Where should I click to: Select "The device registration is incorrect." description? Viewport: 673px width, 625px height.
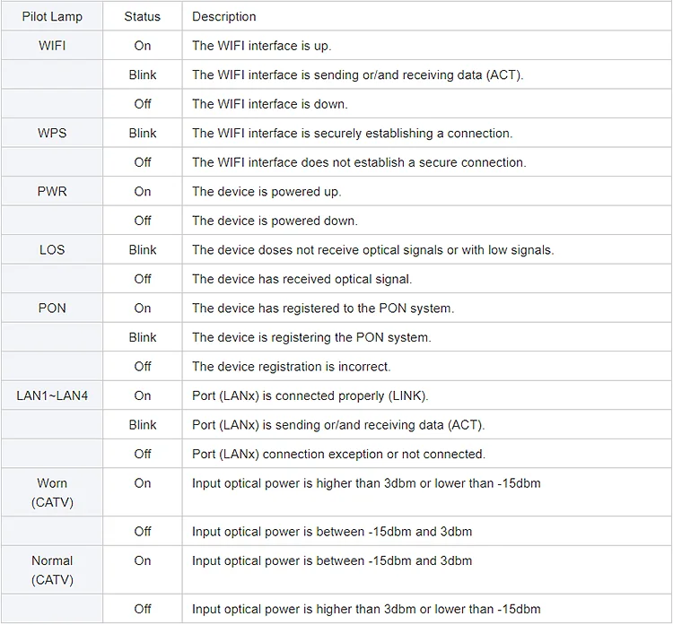(x=291, y=366)
